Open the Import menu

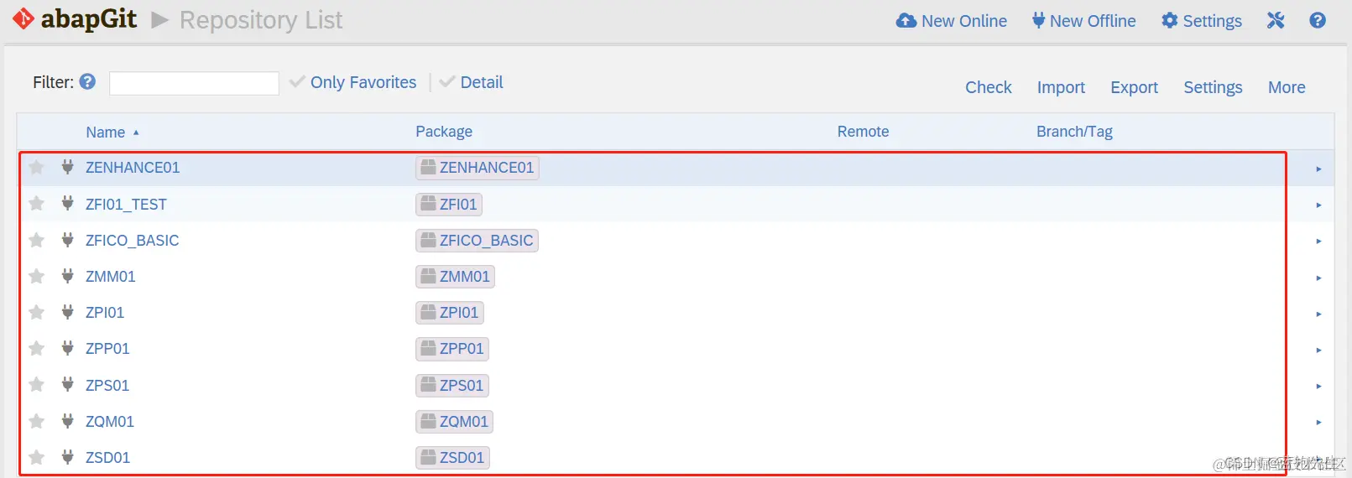(x=1061, y=87)
